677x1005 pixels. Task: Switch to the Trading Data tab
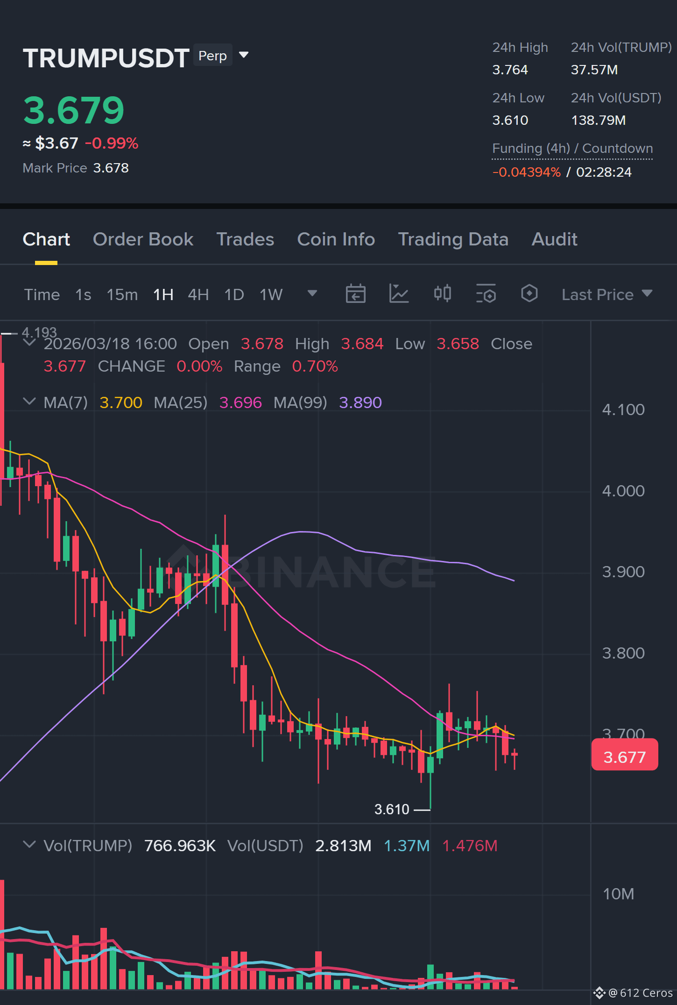(453, 239)
